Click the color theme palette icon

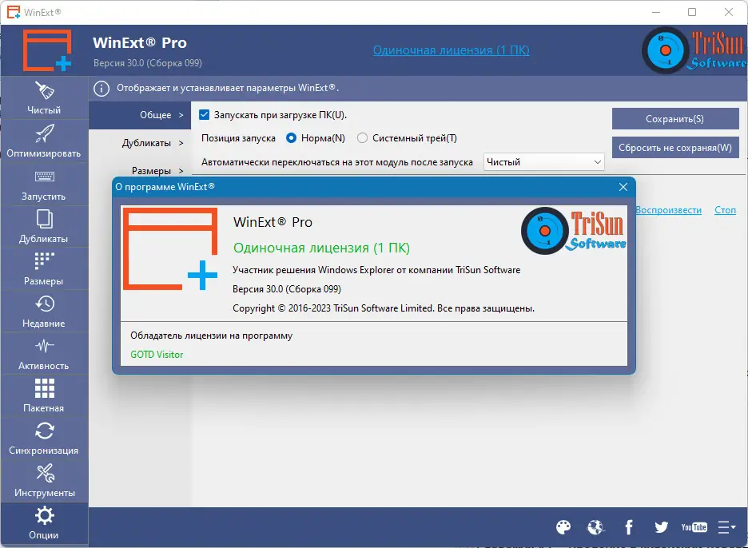tap(563, 527)
